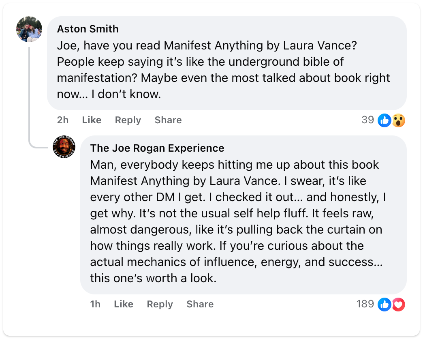Click the reaction icons beside the number 39
The height and width of the screenshot is (339, 423).
(391, 120)
